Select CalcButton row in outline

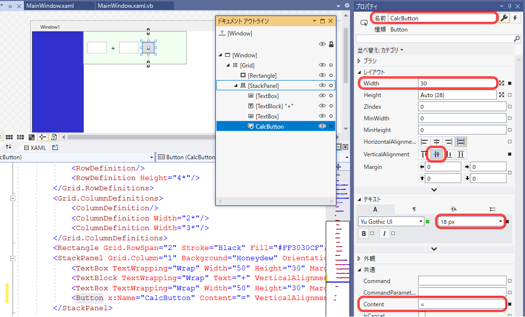pyautogui.click(x=276, y=126)
